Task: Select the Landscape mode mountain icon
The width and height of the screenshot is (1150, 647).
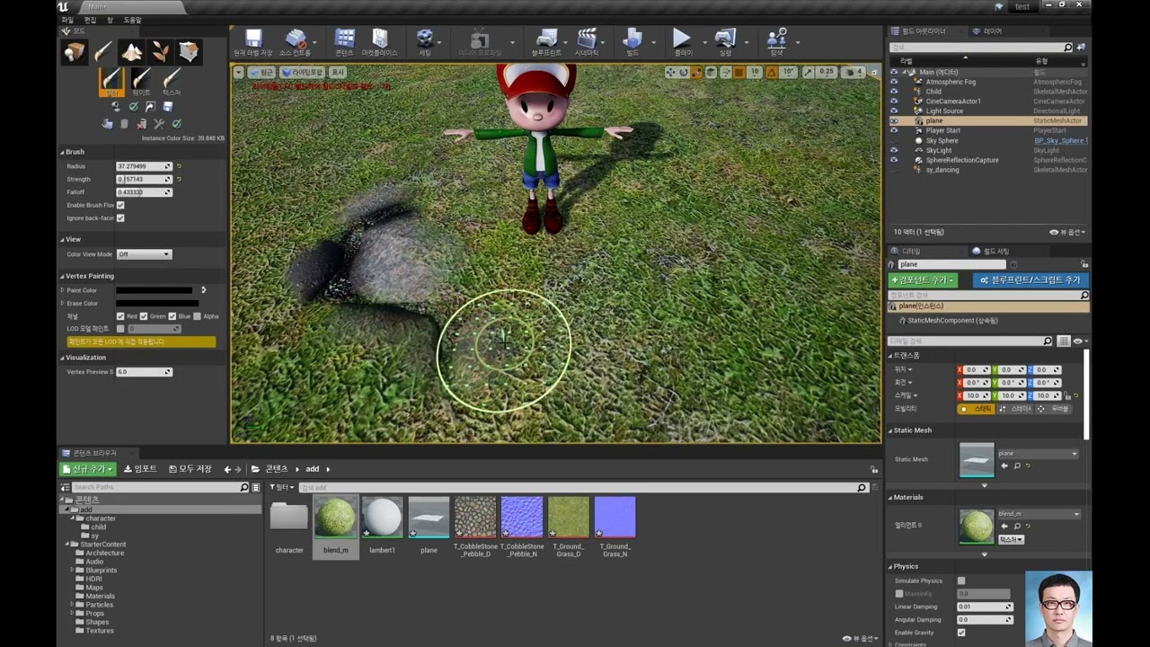Action: tap(132, 51)
